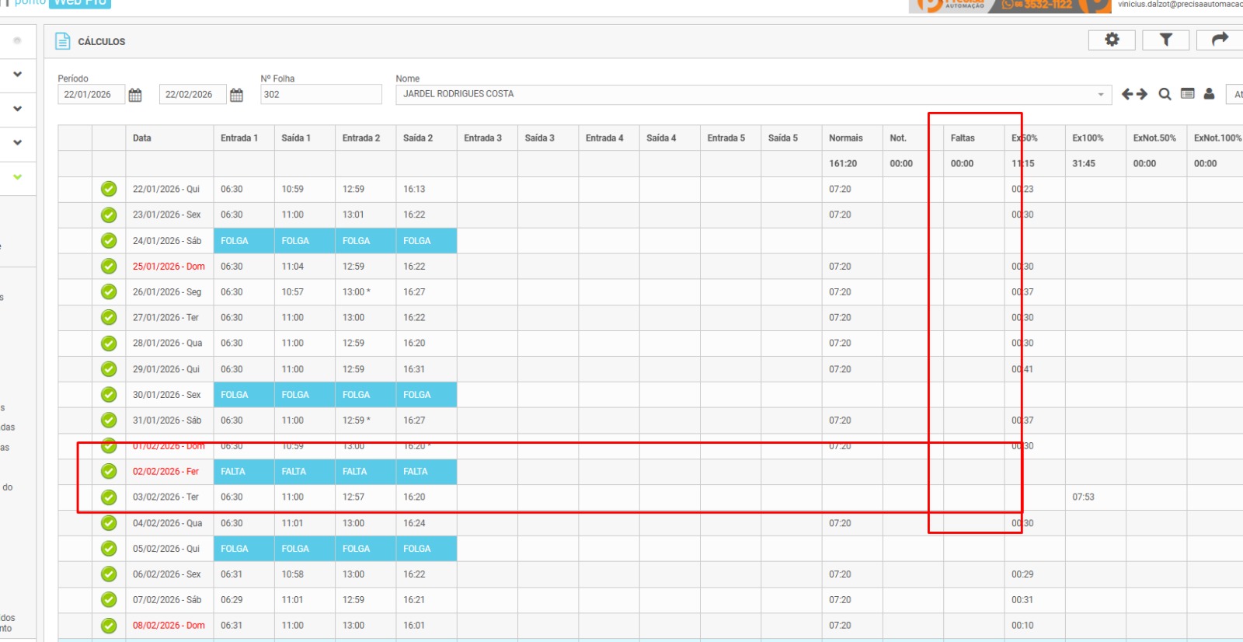Viewport: 1243px width, 642px height.
Task: Click the Nº Folha input field
Action: pyautogui.click(x=321, y=95)
